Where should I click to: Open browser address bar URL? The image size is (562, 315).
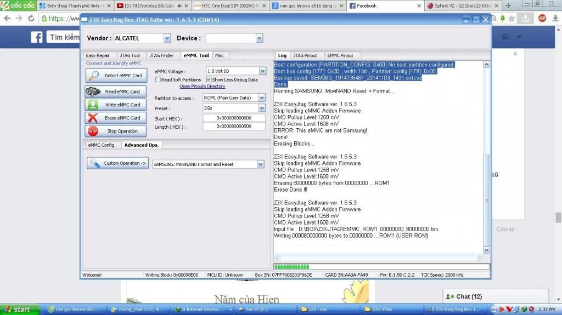64,18
